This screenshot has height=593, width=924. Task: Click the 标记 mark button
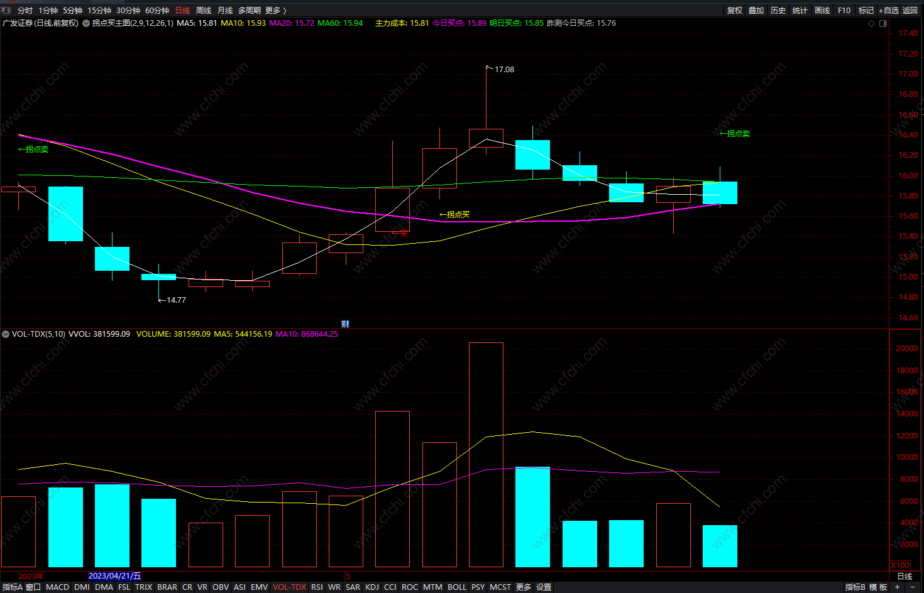point(866,11)
